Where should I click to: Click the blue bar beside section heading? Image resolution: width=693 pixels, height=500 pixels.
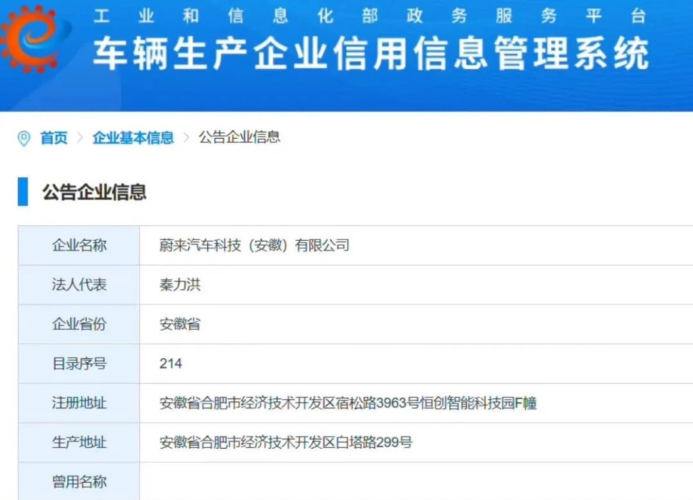pyautogui.click(x=23, y=192)
